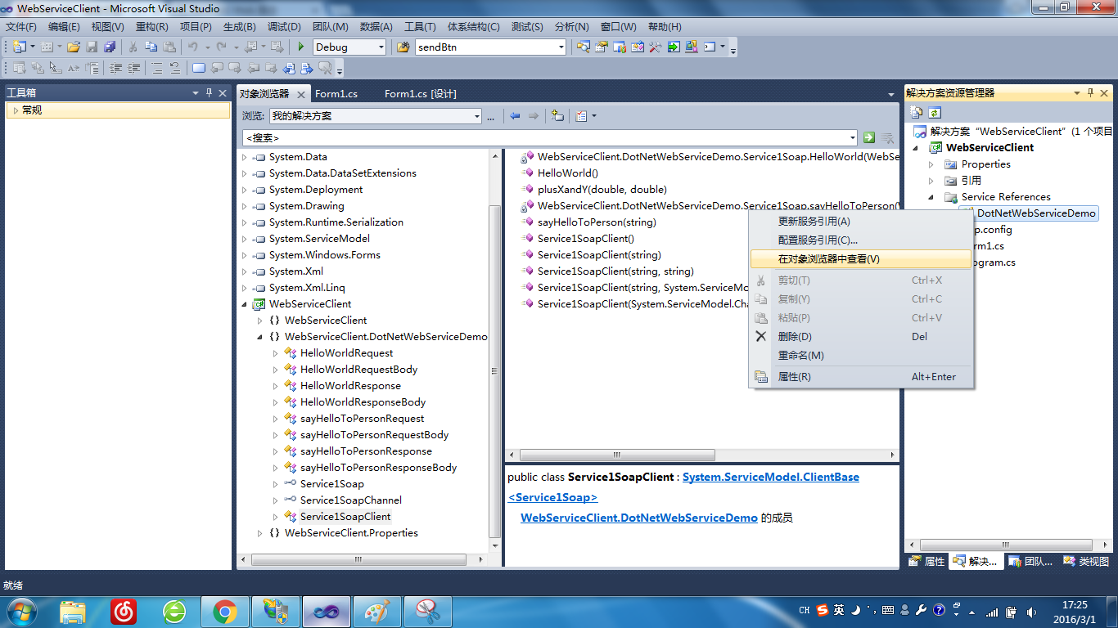Follow the WebServiceClient.DotNetWebServiceDemo link
Viewport: 1118px width, 628px height.
click(639, 518)
